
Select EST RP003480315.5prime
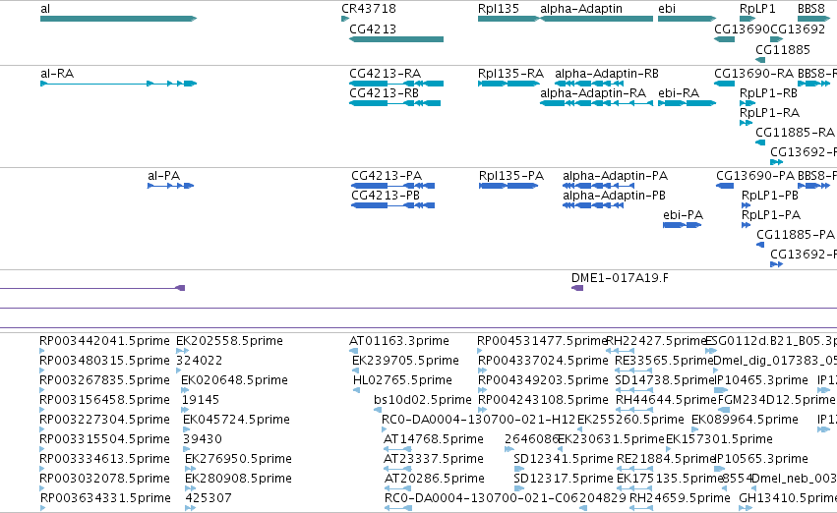[104, 361]
